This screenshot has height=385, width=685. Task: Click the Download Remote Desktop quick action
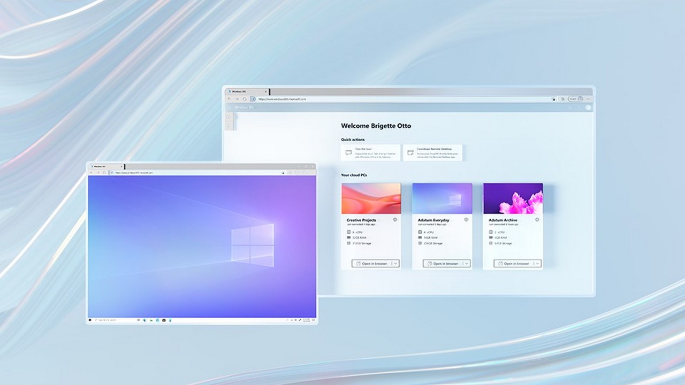pos(433,152)
